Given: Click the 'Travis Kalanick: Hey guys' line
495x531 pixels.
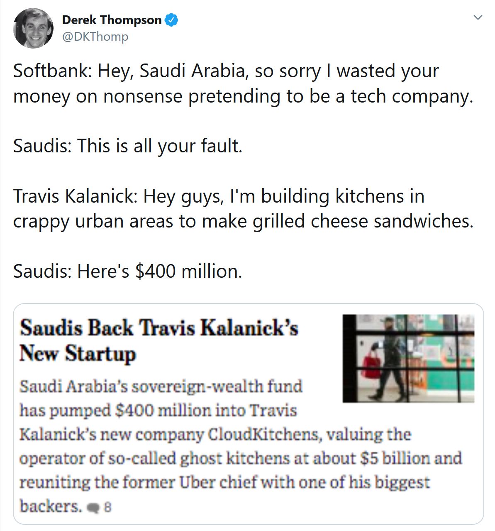Looking at the screenshot, I should 219,196.
